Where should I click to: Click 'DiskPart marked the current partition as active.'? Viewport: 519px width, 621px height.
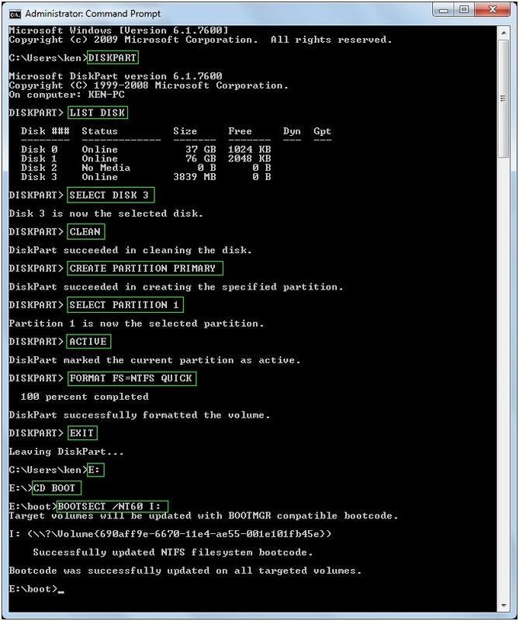coord(155,360)
